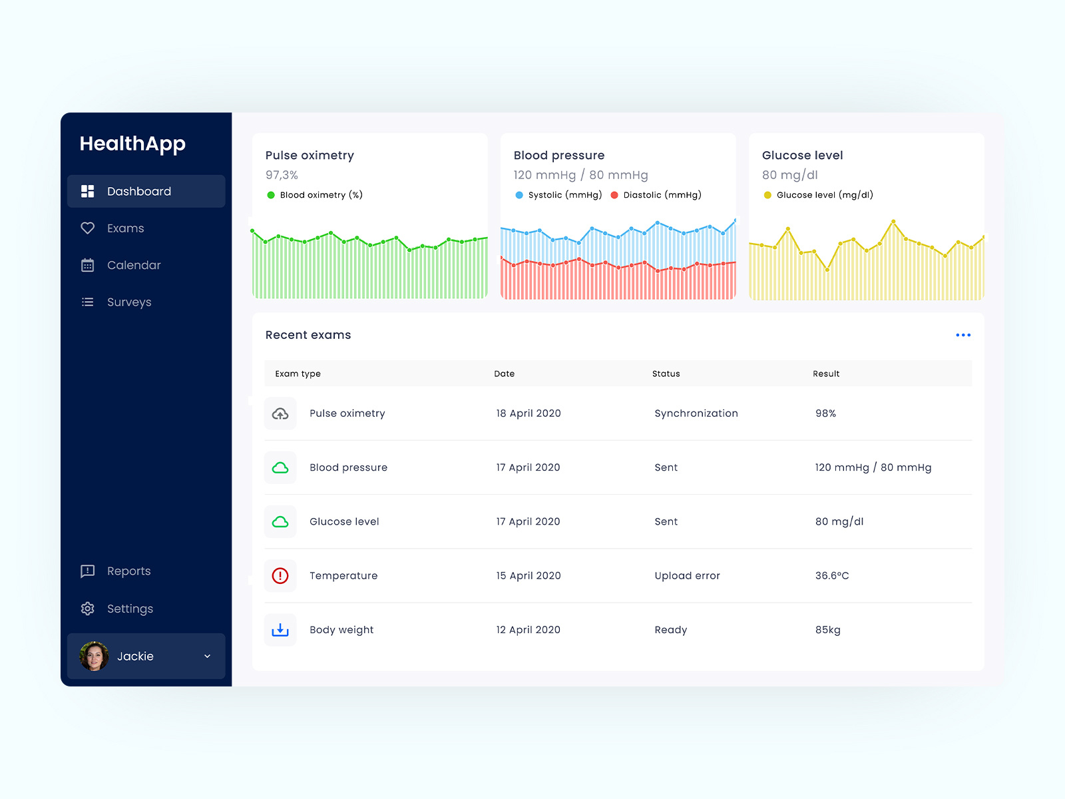The image size is (1065, 799).
Task: Toggle the Blood oximetry legend indicator
Action: (x=270, y=195)
